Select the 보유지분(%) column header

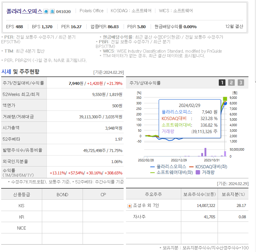pos(233,194)
